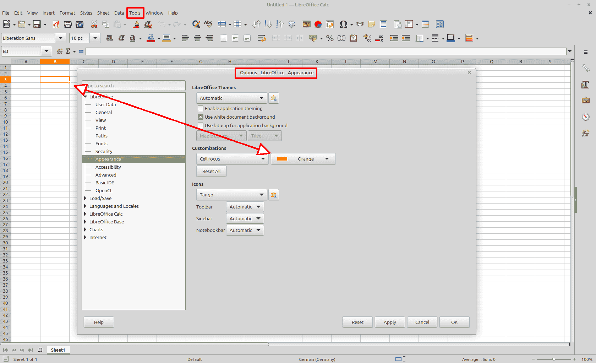Open the Orange color picker
Image resolution: width=596 pixels, height=363 pixels.
pos(303,159)
